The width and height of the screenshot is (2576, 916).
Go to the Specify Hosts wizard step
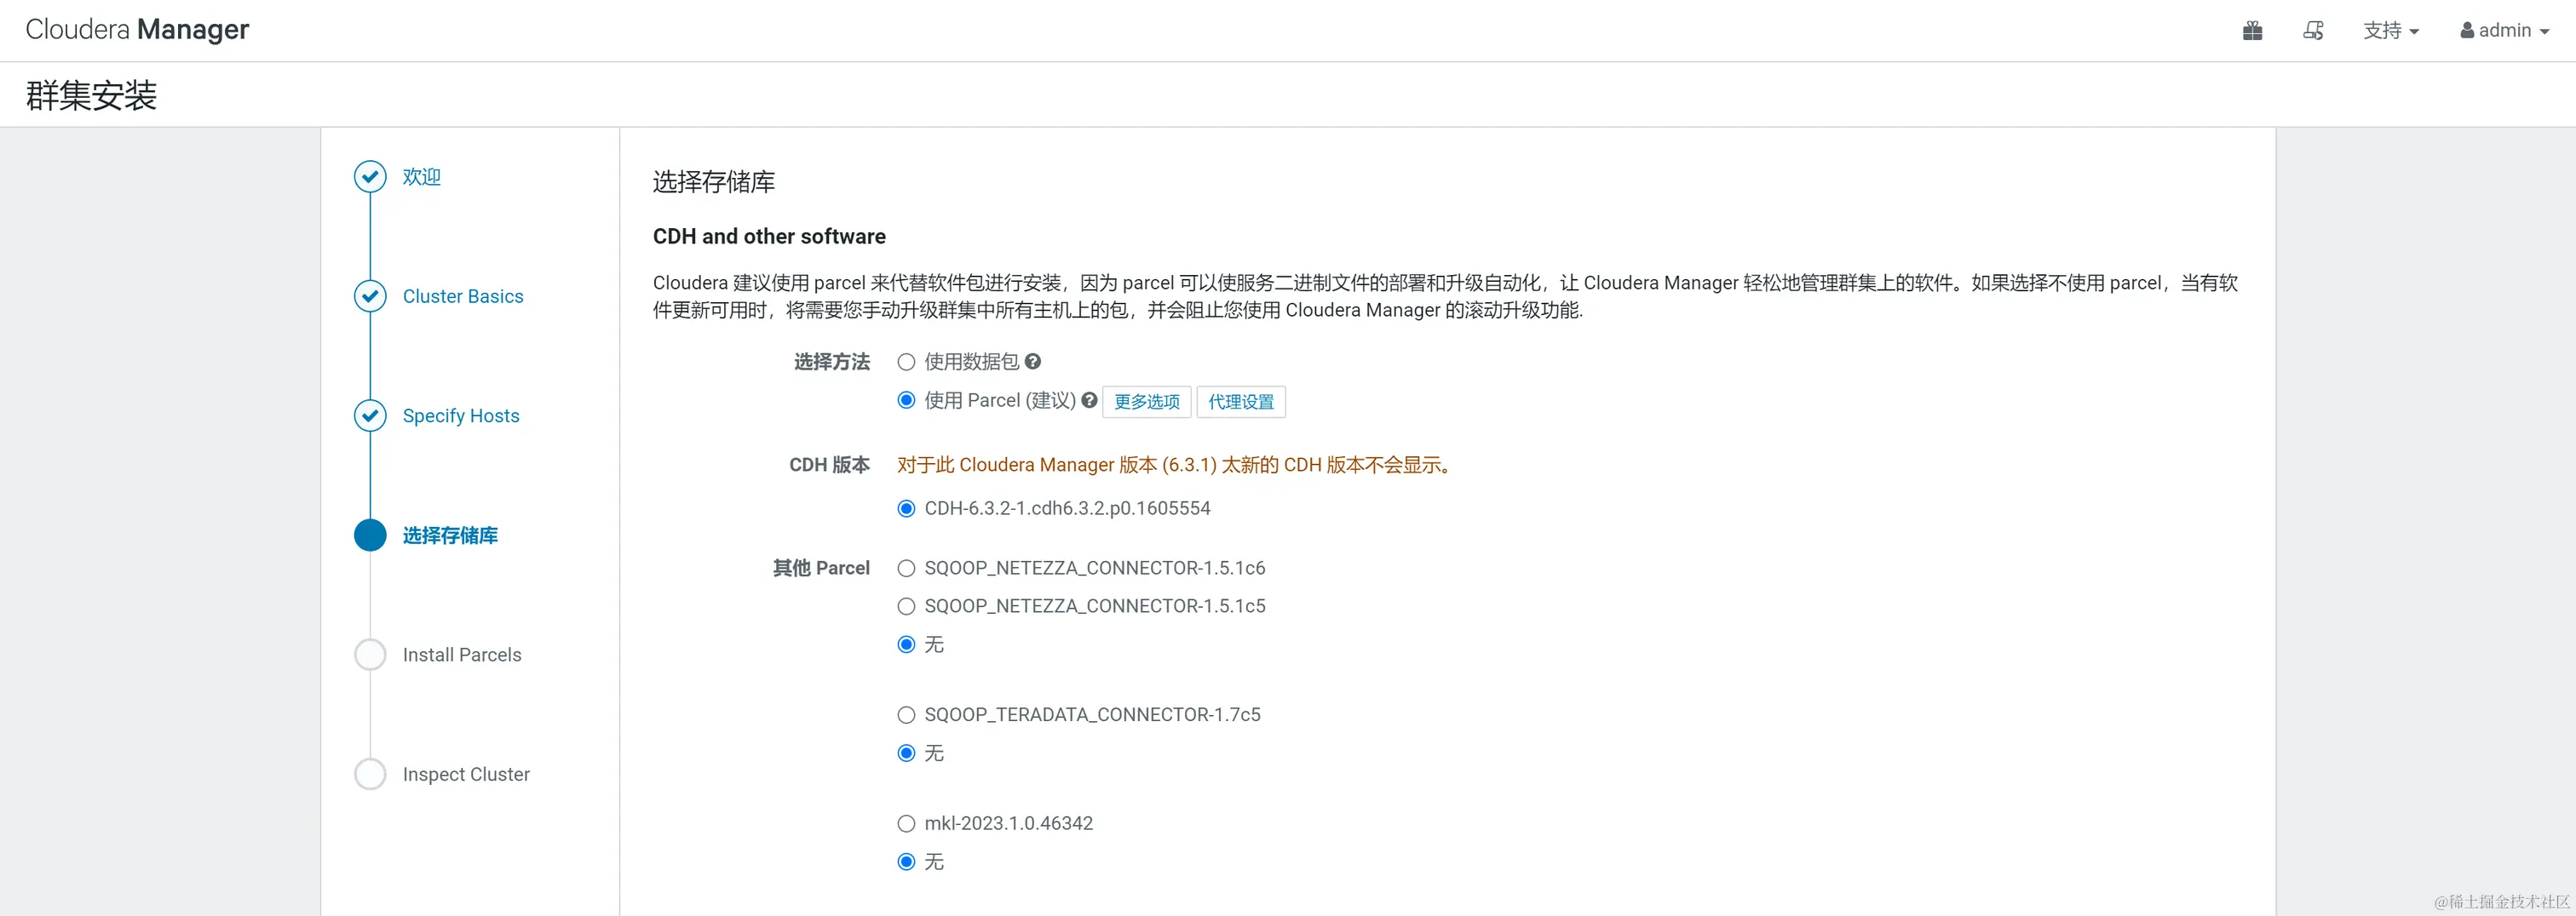(x=461, y=415)
